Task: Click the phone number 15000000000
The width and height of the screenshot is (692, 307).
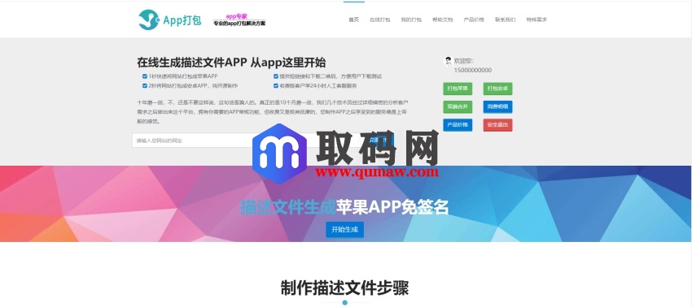Action: coord(473,70)
